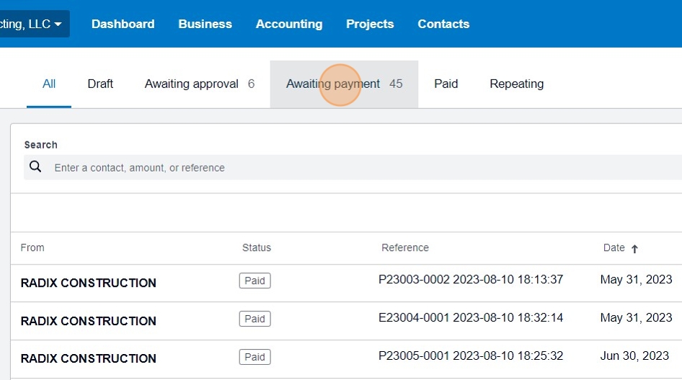Screen dimensions: 682x380
Task: Click the Jun 30, 2023 date
Action: [634, 356]
